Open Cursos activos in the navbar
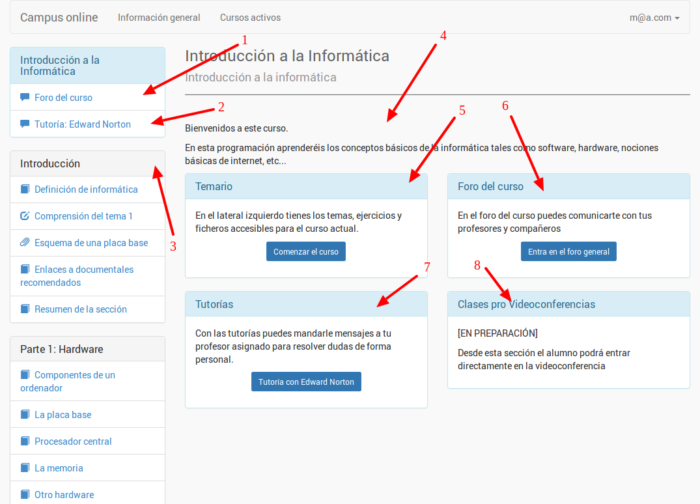The height and width of the screenshot is (504, 700). [x=251, y=18]
